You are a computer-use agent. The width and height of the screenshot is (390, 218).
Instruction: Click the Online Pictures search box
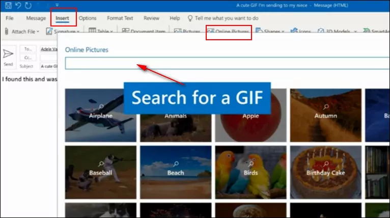coord(227,63)
